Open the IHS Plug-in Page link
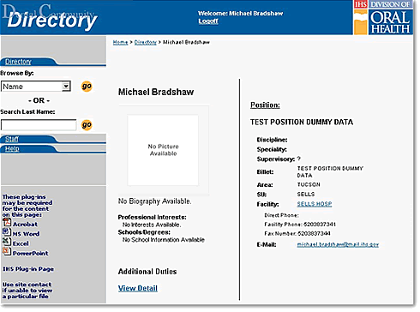Screen dimensions: 420x312 point(28,269)
